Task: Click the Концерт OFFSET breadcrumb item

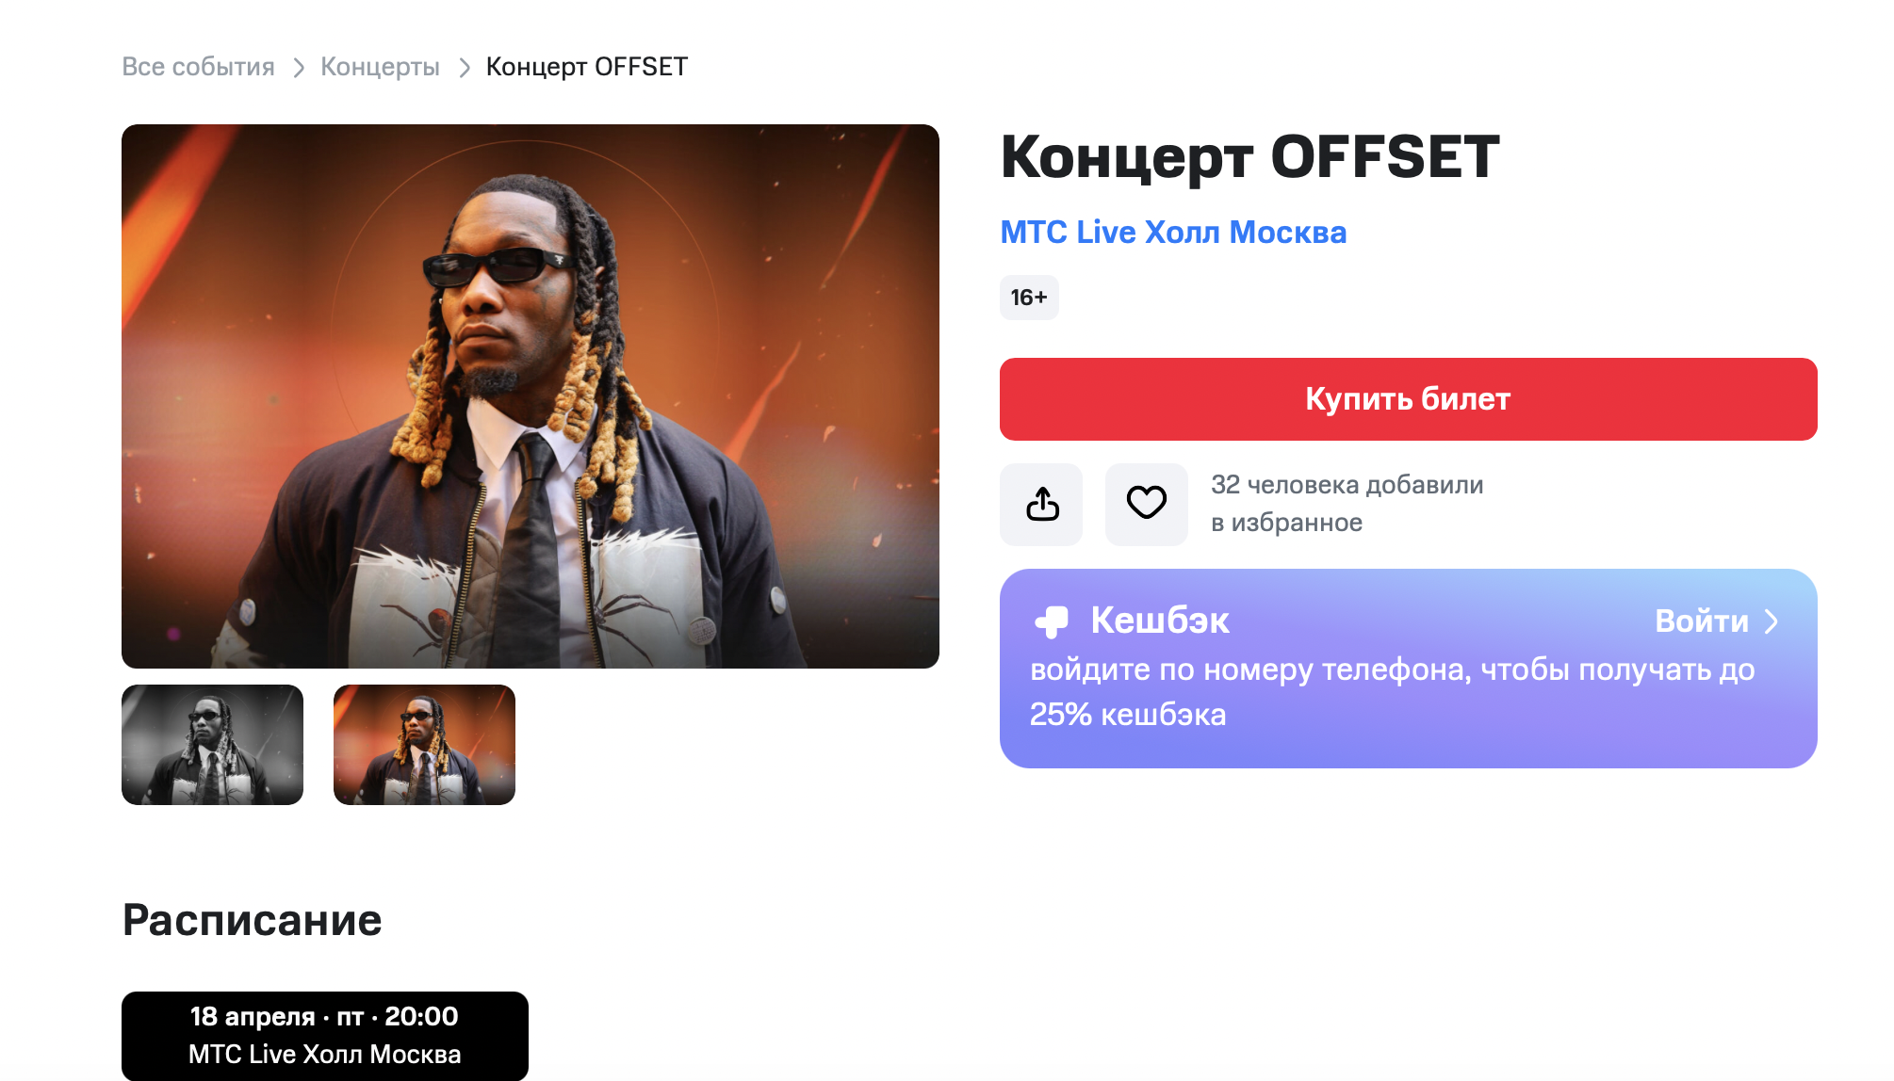Action: tap(587, 67)
